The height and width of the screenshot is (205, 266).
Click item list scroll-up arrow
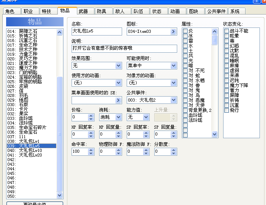tap(60, 32)
